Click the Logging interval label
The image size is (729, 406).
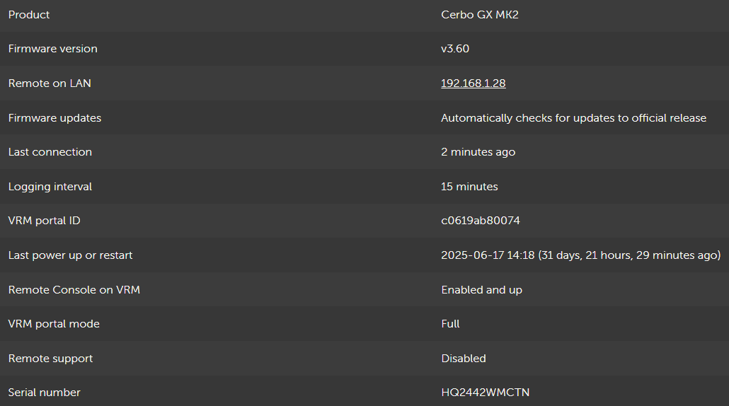50,187
